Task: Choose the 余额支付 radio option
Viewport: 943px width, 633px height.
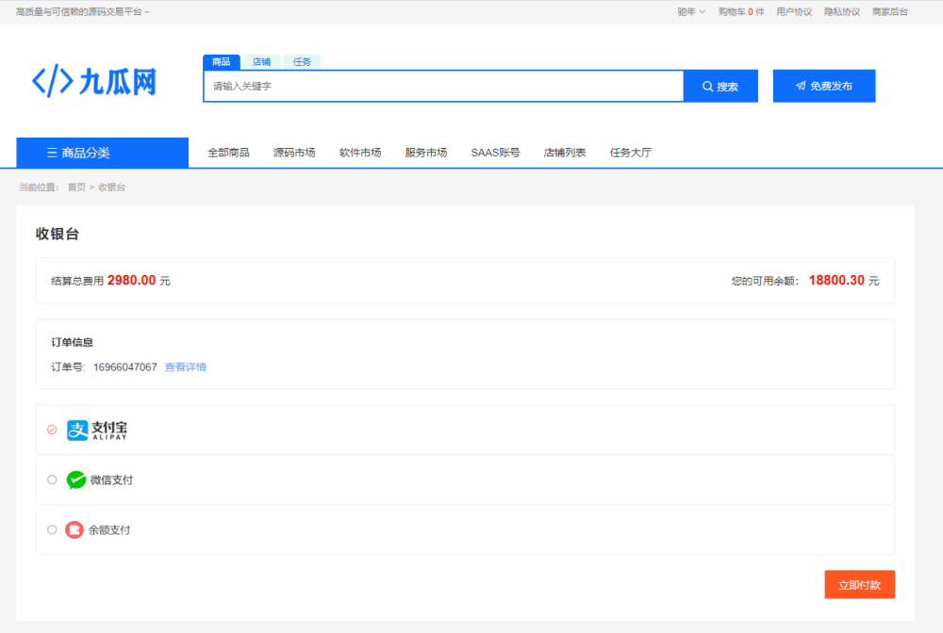Action: [52, 529]
